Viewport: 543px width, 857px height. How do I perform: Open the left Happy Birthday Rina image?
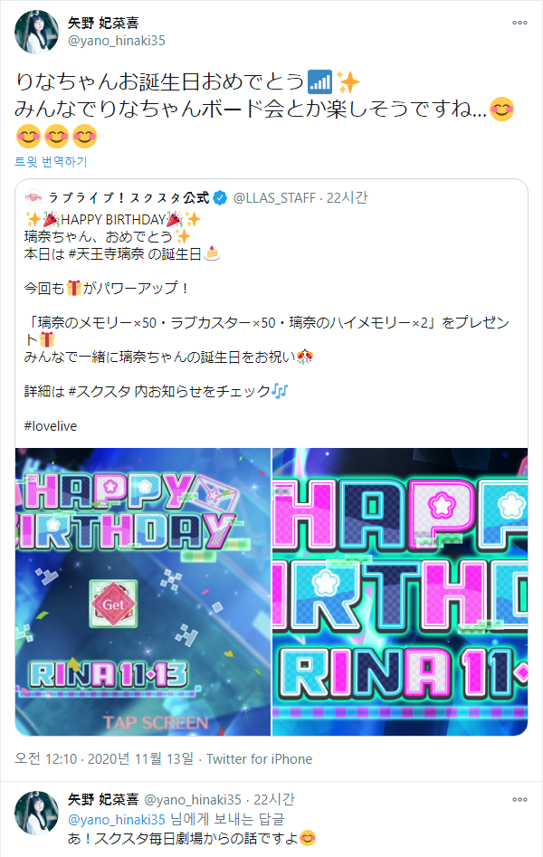pyautogui.click(x=143, y=592)
